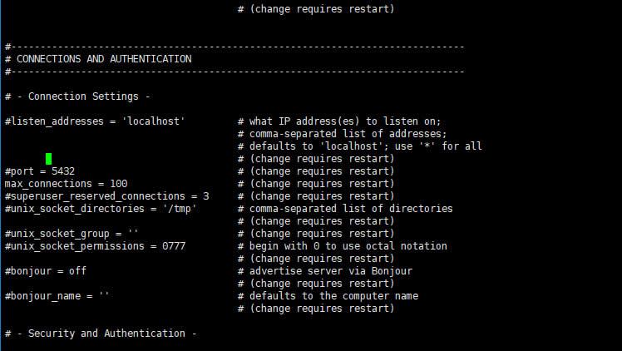622x351 pixels.
Task: Click the 0777 permissions value
Action: click(174, 246)
